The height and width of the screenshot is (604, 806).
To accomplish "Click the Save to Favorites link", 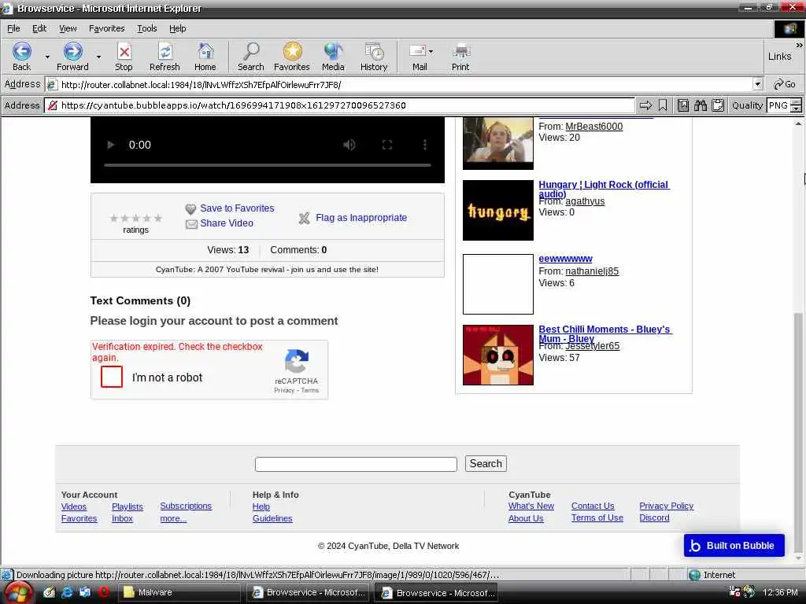I will tap(237, 208).
